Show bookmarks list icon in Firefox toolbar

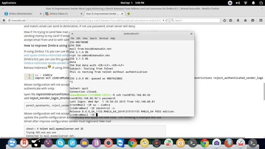pos(231,20)
